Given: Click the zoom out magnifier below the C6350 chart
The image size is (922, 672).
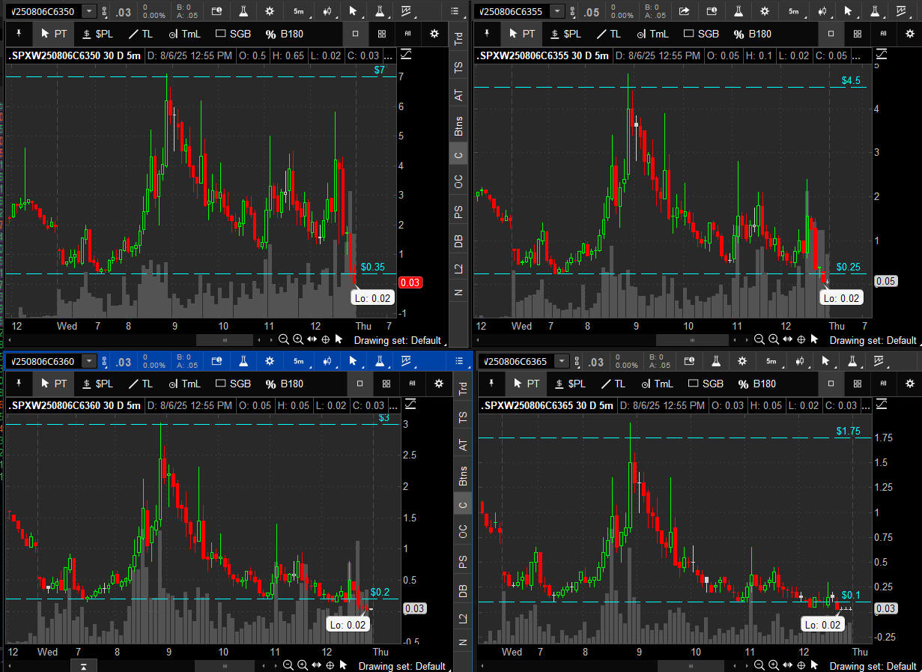Looking at the screenshot, I should point(284,339).
